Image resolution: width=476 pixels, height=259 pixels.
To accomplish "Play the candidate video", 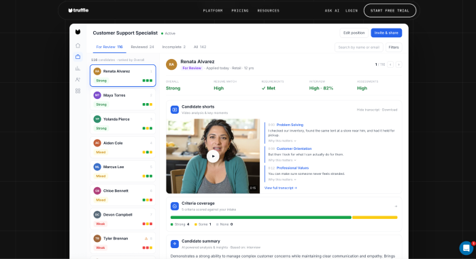I will (213, 156).
